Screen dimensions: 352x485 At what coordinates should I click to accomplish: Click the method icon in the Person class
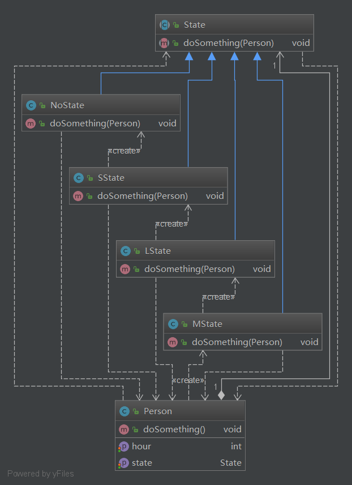124,429
